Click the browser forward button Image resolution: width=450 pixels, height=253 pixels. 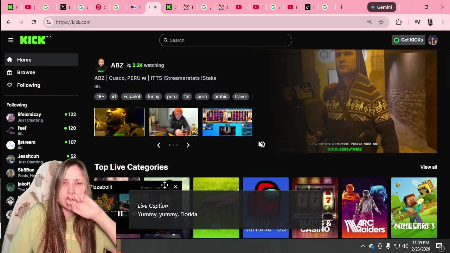pos(21,22)
